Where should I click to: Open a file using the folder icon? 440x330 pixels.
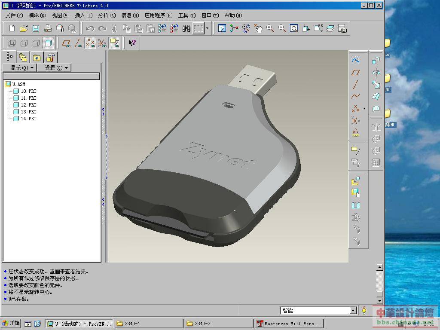coord(24,28)
